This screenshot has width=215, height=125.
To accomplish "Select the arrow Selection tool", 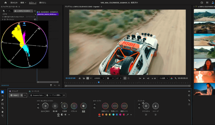I will (x=3, y=92).
